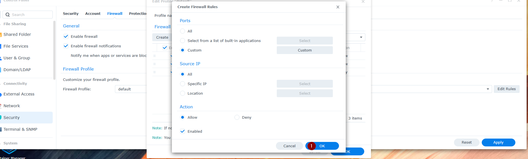This screenshot has width=528, height=159.
Task: Close the Create Firewall Rules dialog
Action: 338,7
